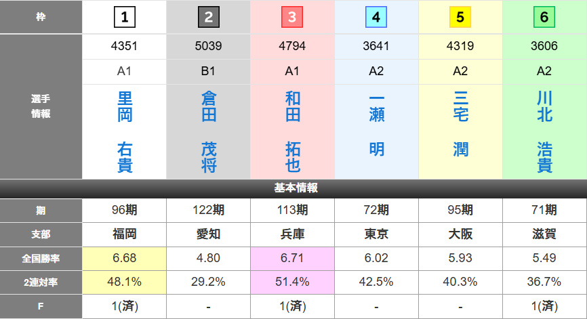Click the yellow lane 5 number badge
Image resolution: width=587 pixels, height=319 pixels.
click(460, 17)
